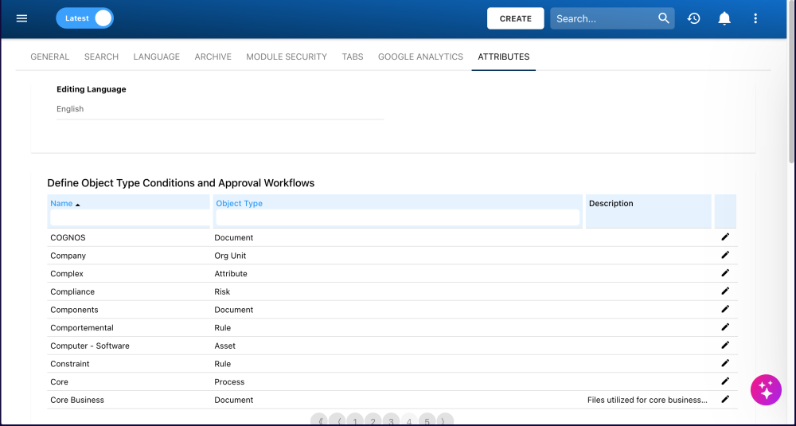Screen dimensions: 796x426
Task: Click the Org Unit object type cell
Action: point(230,256)
